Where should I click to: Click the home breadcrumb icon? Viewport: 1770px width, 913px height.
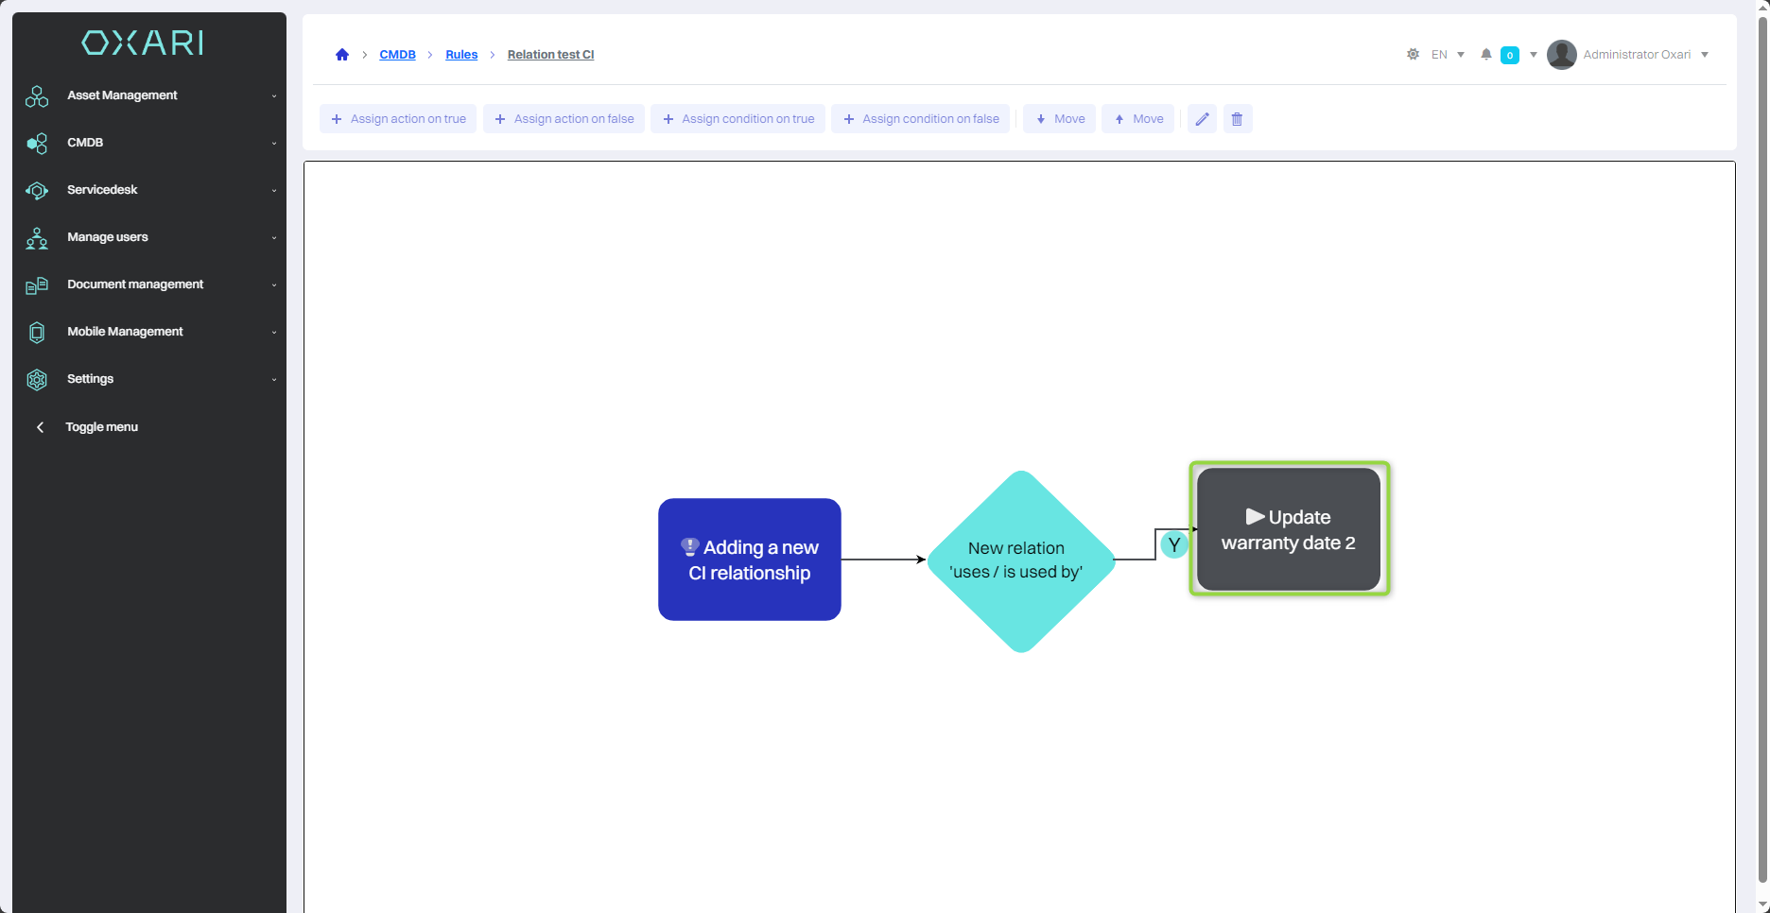tap(342, 55)
